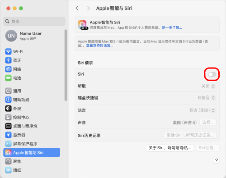The height and width of the screenshot is (178, 226).
Task: Enable the Siri toggle switch
Action: coord(212,74)
